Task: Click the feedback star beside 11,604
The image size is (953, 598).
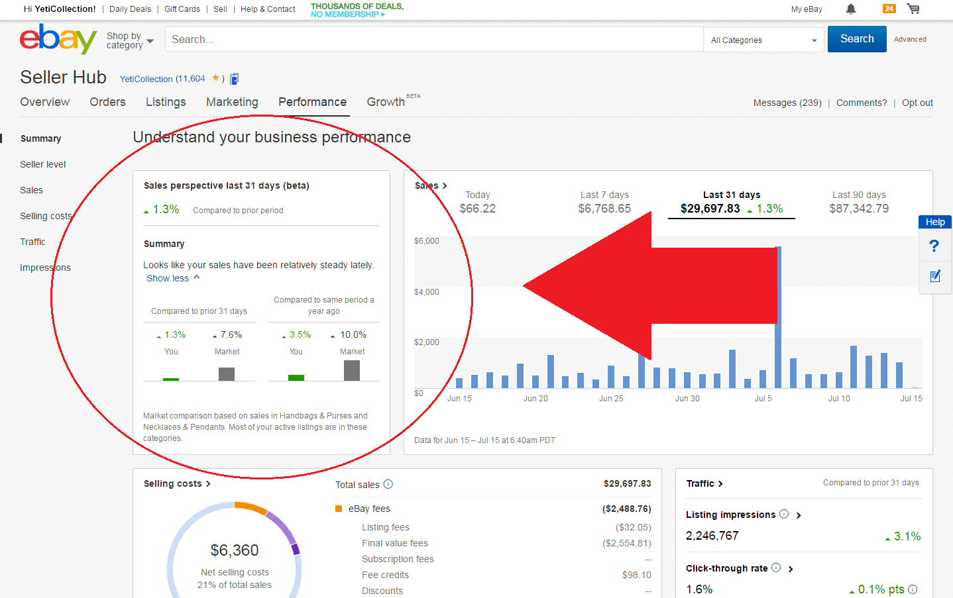Action: point(215,78)
